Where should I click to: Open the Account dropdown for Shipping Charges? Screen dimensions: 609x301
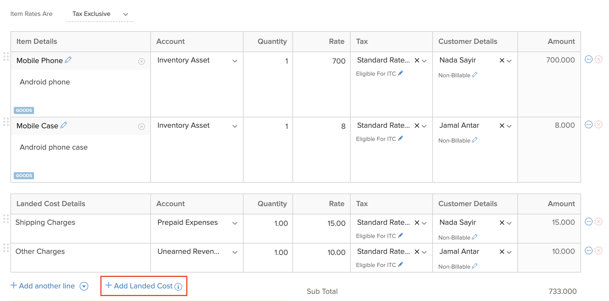235,223
